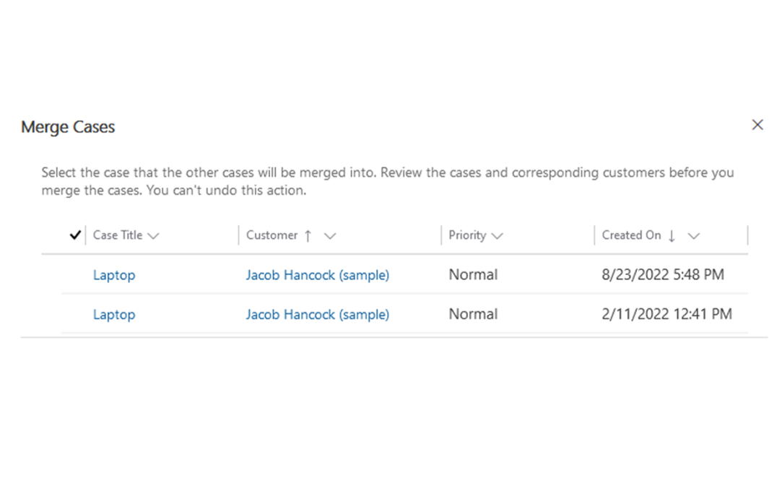769x483 pixels.
Task: Click the Customer ascending sort arrow
Action: [x=308, y=236]
